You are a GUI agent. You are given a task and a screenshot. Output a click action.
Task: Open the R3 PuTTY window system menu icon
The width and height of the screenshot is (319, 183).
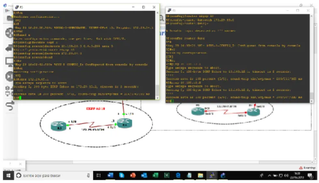pyautogui.click(x=17, y=7)
